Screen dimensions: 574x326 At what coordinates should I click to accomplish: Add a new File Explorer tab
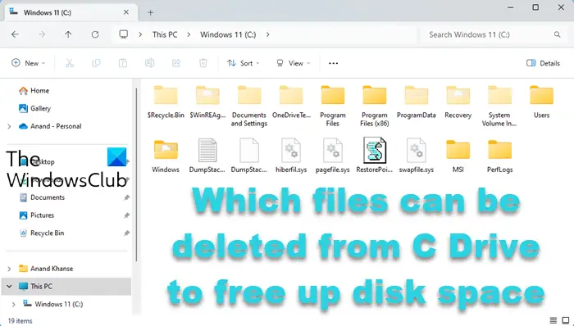(x=150, y=12)
